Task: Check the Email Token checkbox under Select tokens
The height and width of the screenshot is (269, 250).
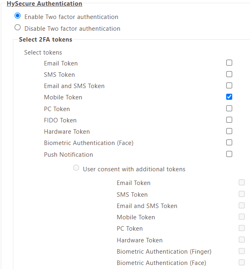Action: pos(229,63)
